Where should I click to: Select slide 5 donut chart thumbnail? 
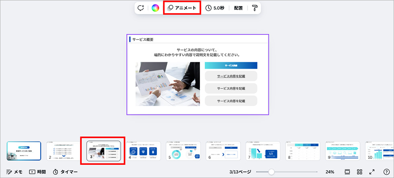[x=183, y=151]
